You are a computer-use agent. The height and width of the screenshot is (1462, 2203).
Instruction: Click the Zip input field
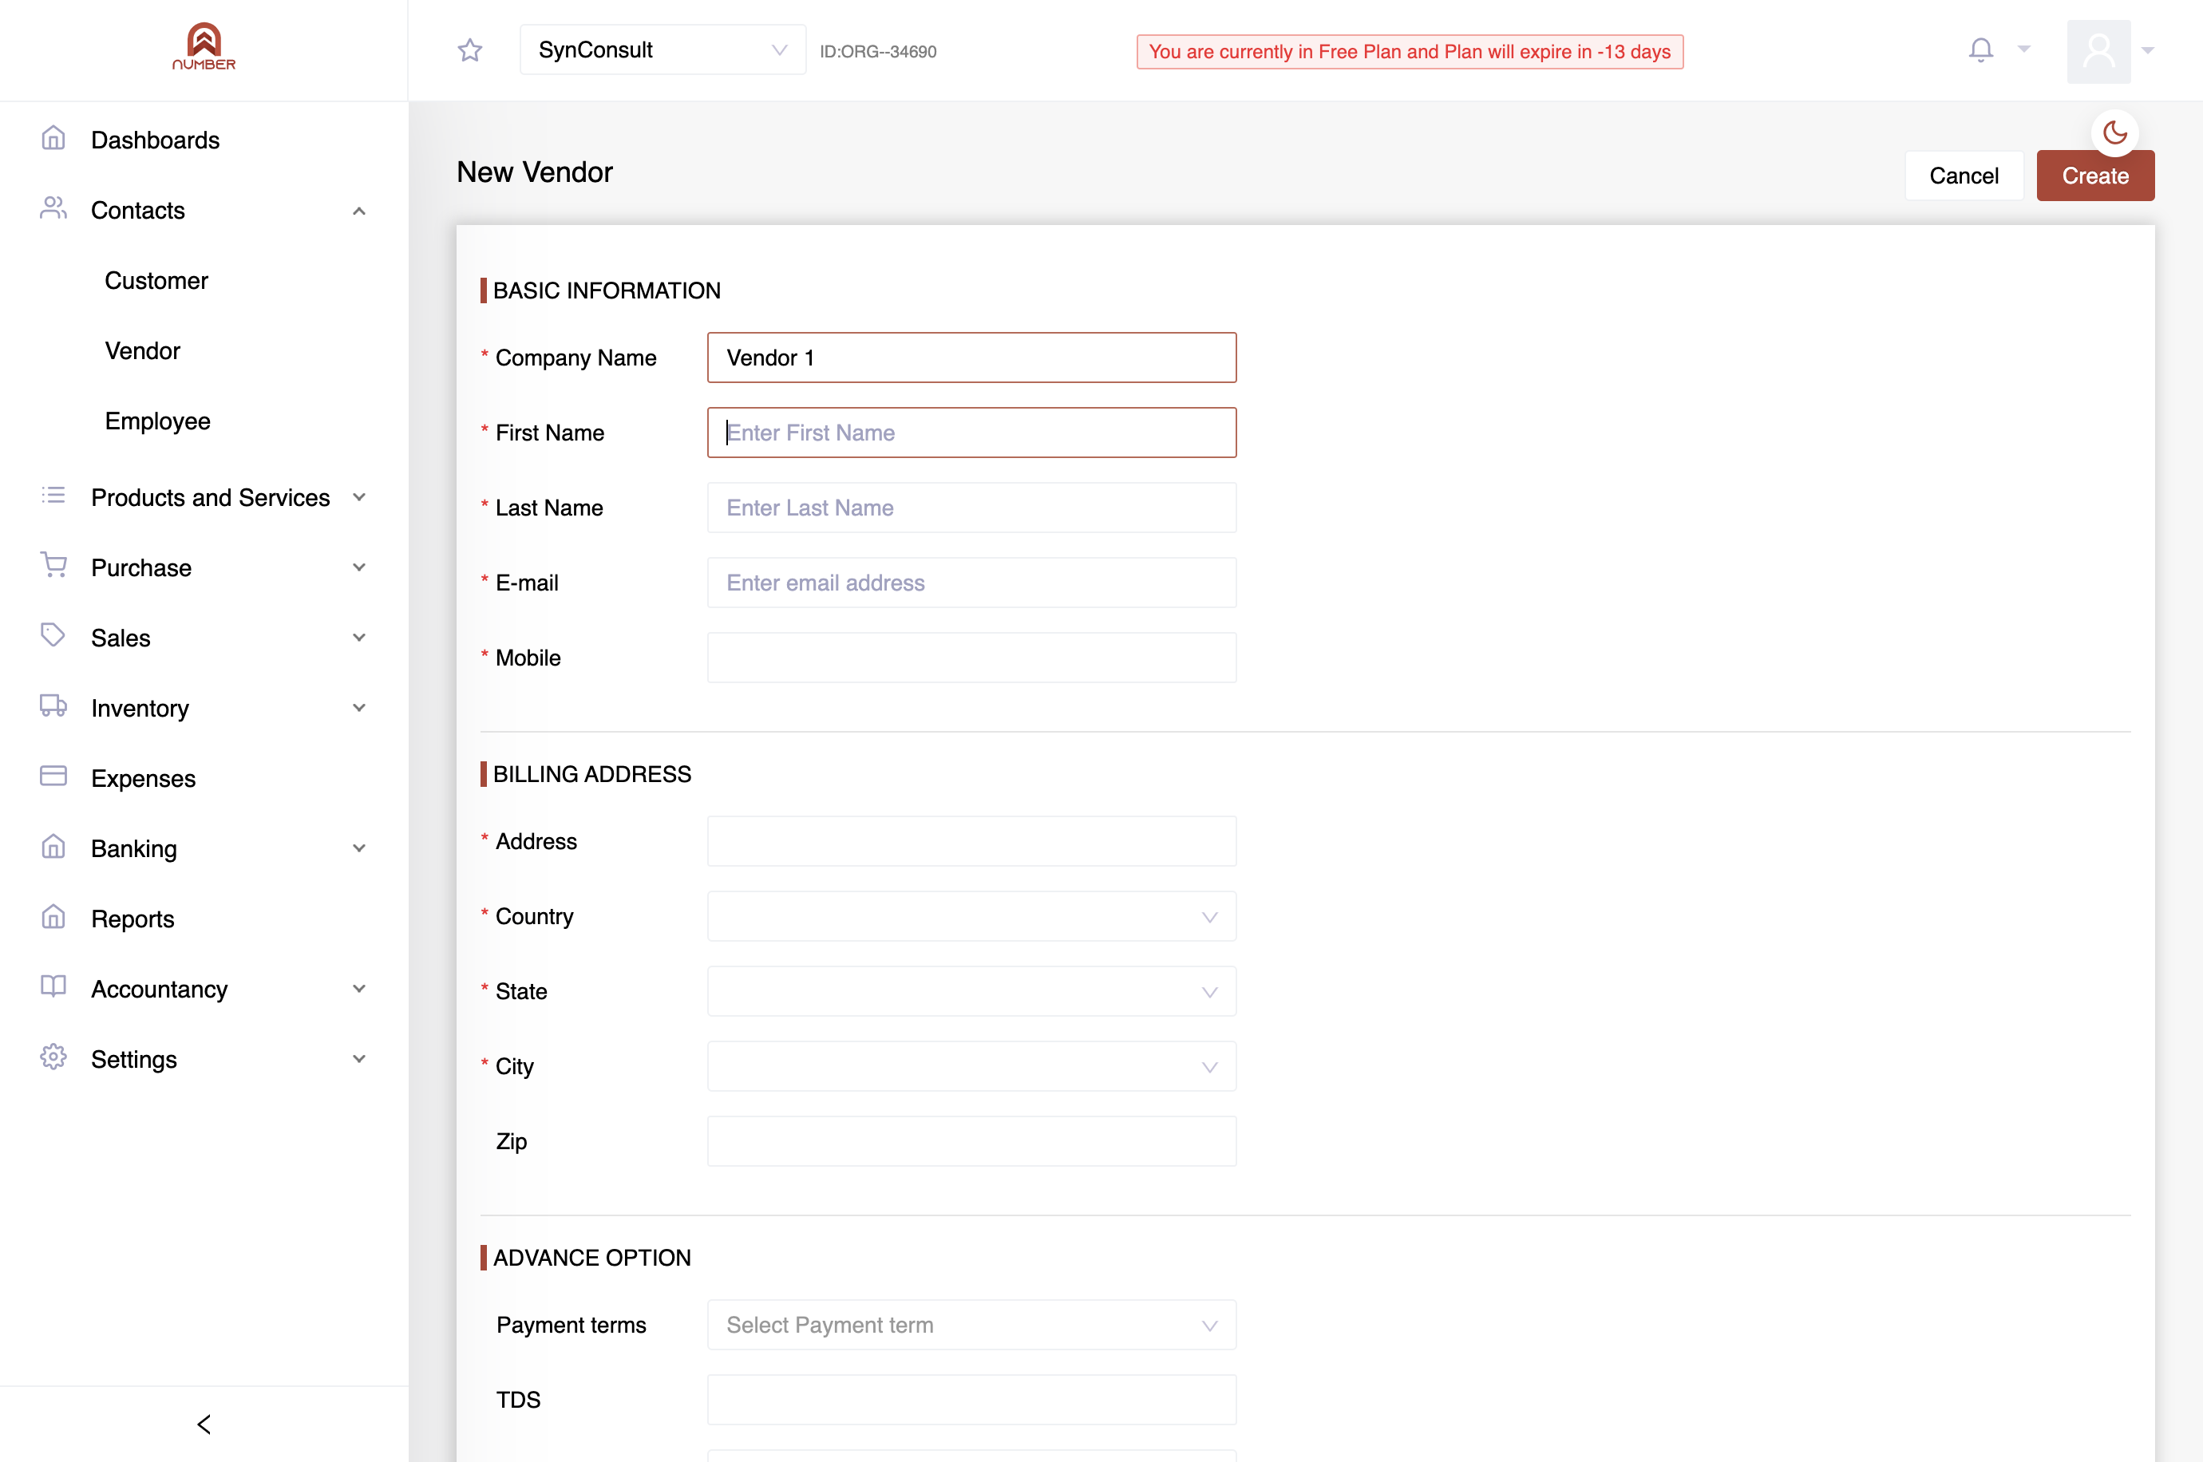(x=971, y=1141)
